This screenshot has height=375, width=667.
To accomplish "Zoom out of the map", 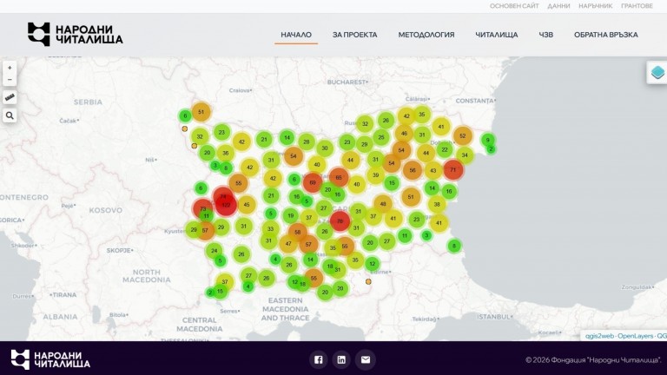I will pos(10,79).
